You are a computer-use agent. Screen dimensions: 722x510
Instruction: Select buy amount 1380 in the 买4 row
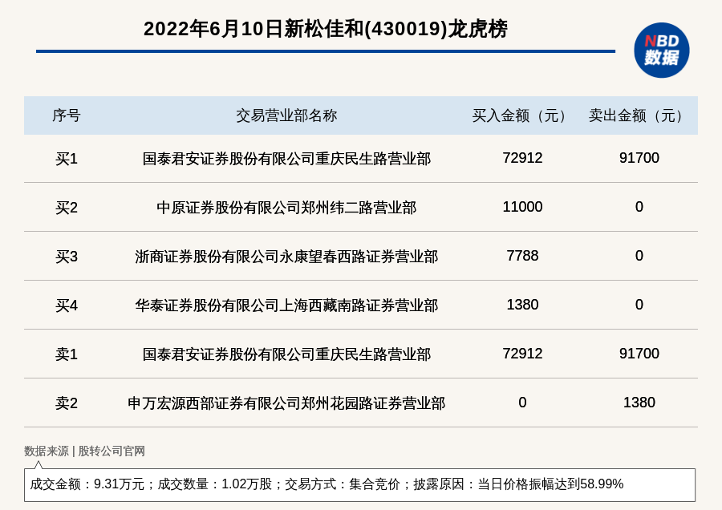(522, 304)
